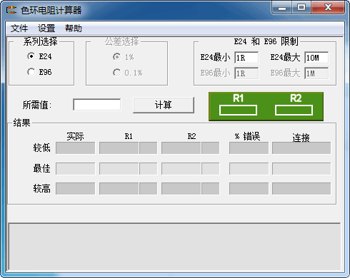The height and width of the screenshot is (278, 350).
Task: Click the 较高 row label
Action: click(x=42, y=188)
